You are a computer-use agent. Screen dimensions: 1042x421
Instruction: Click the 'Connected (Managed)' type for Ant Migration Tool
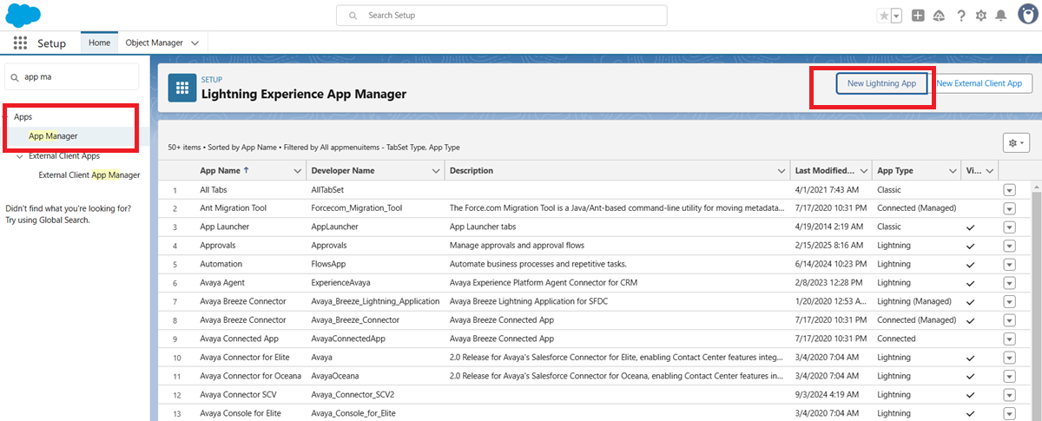point(917,208)
